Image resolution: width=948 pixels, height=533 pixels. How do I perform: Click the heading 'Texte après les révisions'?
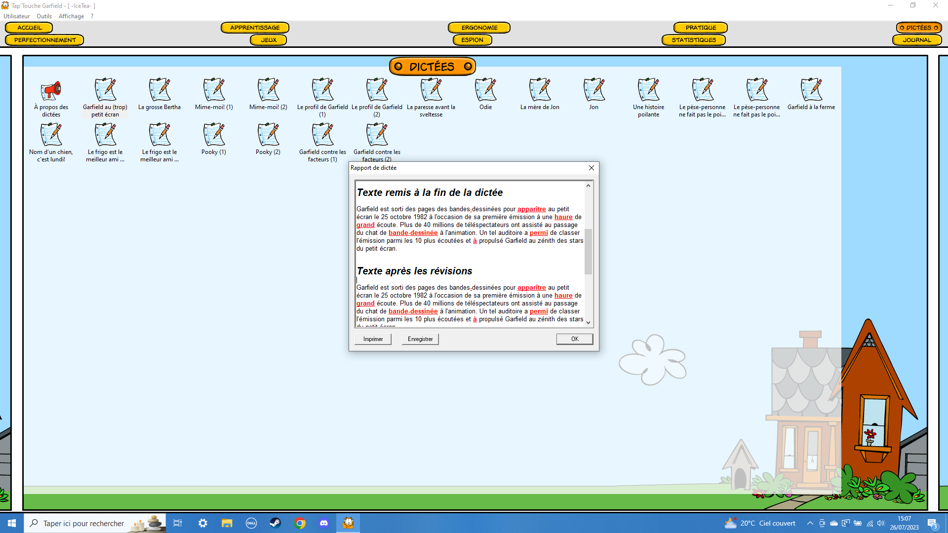point(414,271)
